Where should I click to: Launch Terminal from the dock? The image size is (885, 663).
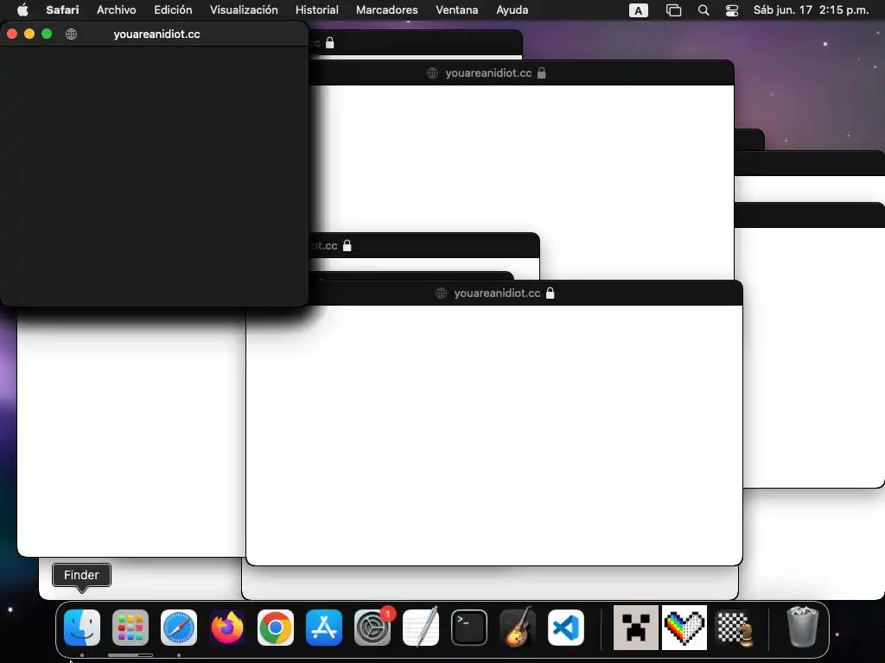469,628
